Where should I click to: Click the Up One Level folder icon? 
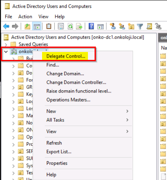tap(28, 26)
